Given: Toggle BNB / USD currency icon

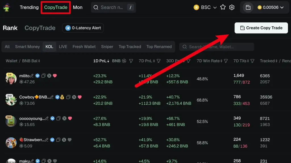Looking at the screenshot, I should tap(124, 61).
